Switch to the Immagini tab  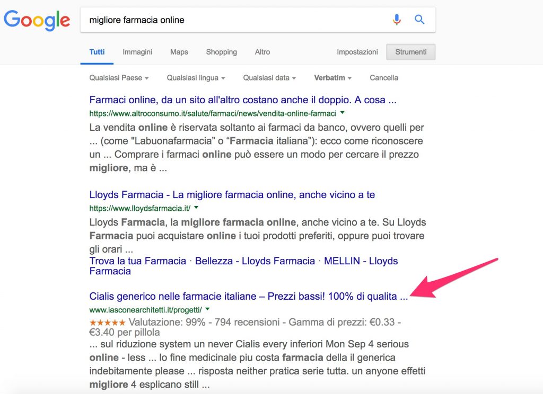pyautogui.click(x=137, y=52)
